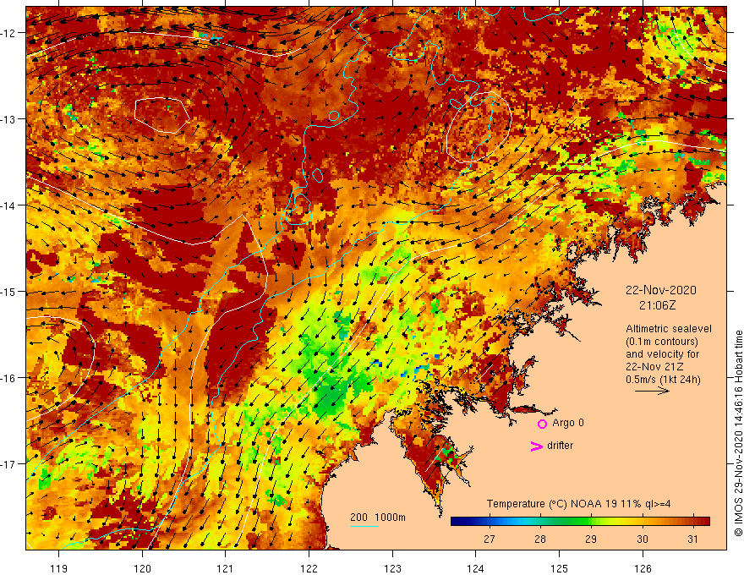Viewport: 744px width, 575px height.
Task: Click the IMOS copyright timestamp text
Action: pyautogui.click(x=738, y=434)
